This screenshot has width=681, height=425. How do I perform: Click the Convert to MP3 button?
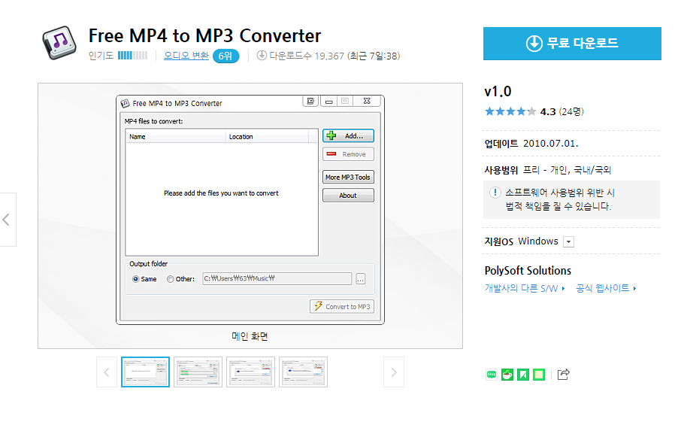coord(342,306)
